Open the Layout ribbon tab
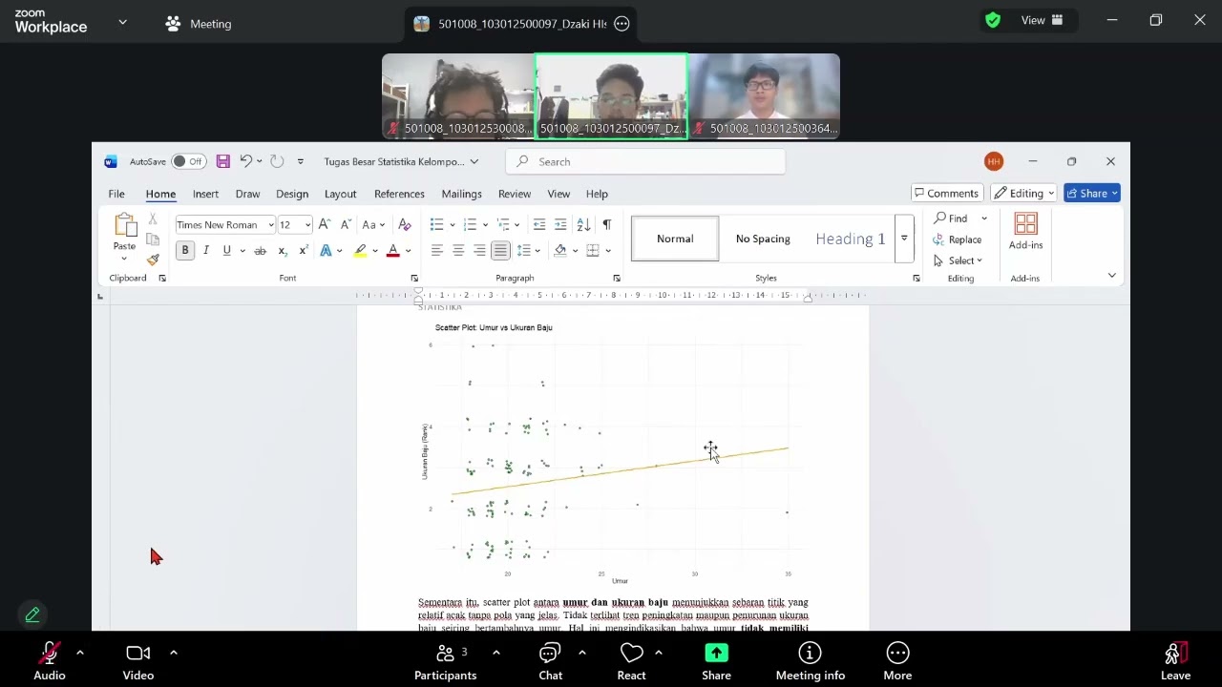1222x687 pixels. (340, 194)
